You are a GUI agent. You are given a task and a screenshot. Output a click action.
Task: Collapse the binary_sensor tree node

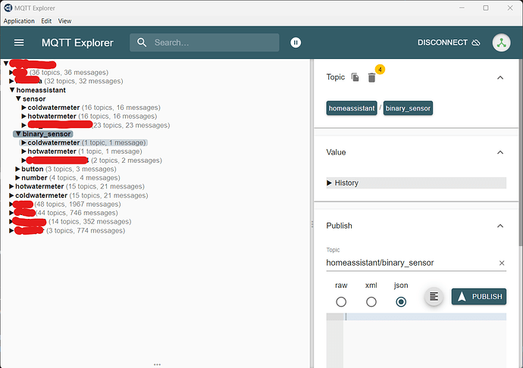tap(18, 134)
